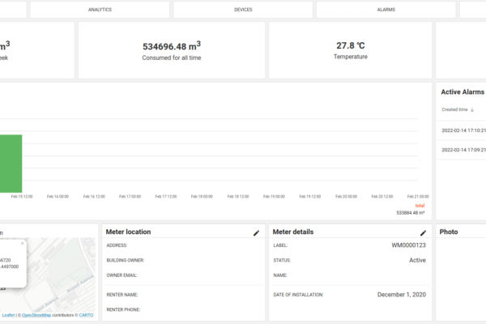
Task: Click the edit pencil in Meter details
Action: pos(423,232)
